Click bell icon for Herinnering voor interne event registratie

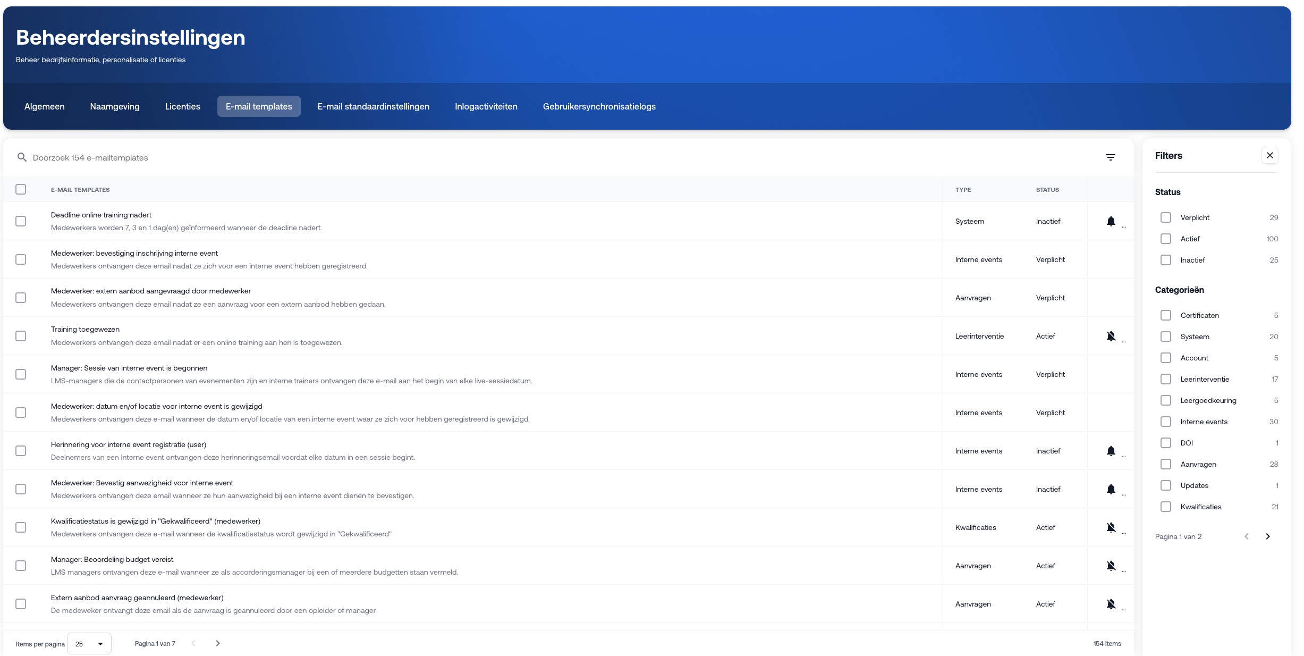coord(1111,451)
